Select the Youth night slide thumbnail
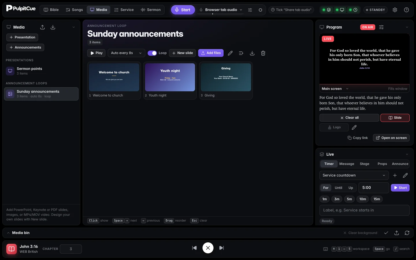Image resolution: width=416 pixels, height=260 pixels. point(170,77)
